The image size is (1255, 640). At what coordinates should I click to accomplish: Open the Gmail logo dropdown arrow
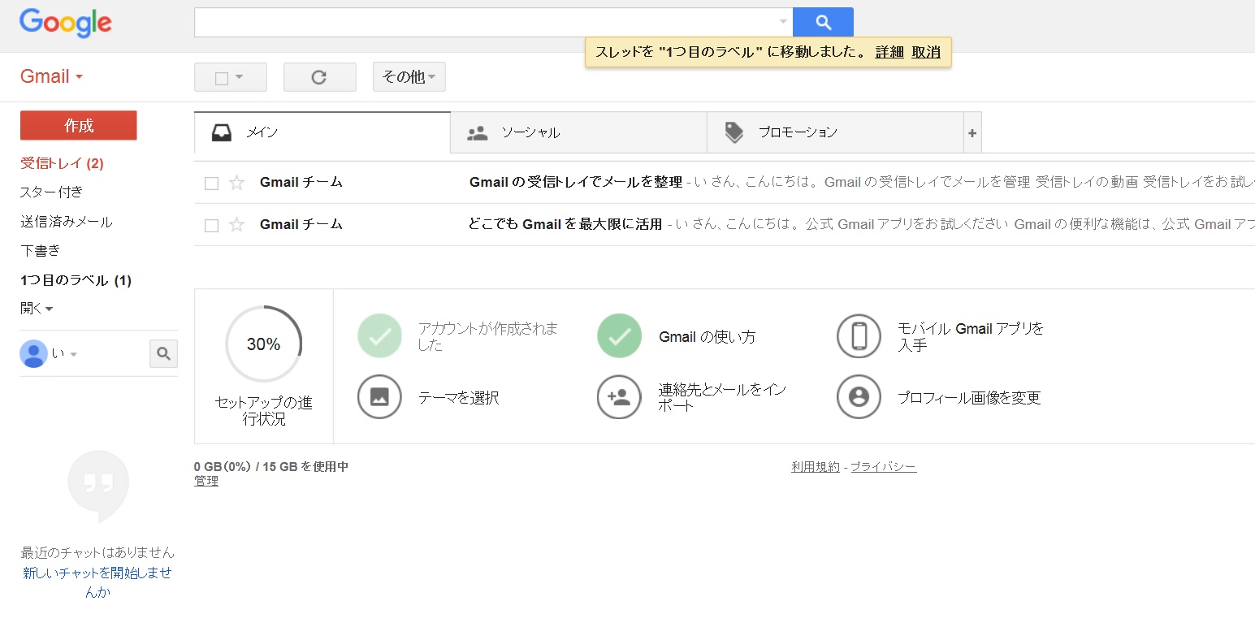tap(79, 76)
